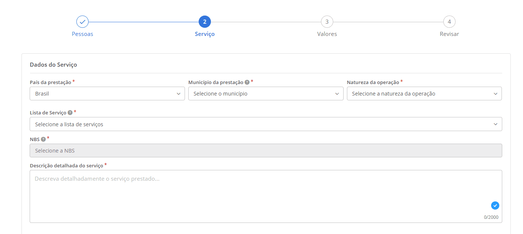
Task: Expand the Selecione a lista de serviços dropdown
Action: point(266,124)
